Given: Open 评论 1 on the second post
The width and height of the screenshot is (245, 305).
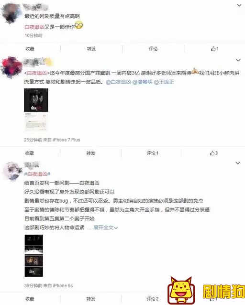Looking at the screenshot, I should tap(153, 153).
